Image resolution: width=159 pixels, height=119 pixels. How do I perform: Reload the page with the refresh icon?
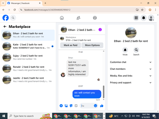(15, 10)
